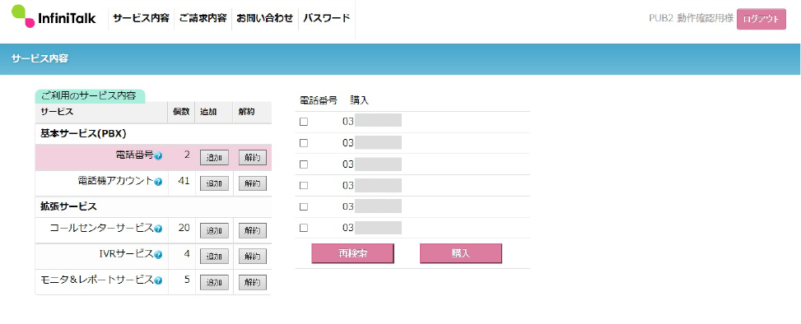This screenshot has width=801, height=324.
Task: Click the InfiniTalk logo
Action: pyautogui.click(x=54, y=16)
